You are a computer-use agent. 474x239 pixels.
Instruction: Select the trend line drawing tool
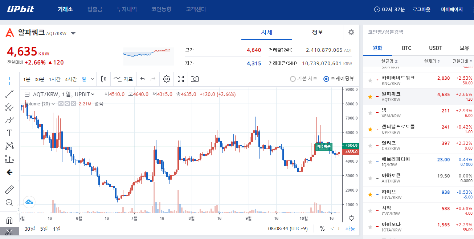coord(10,94)
